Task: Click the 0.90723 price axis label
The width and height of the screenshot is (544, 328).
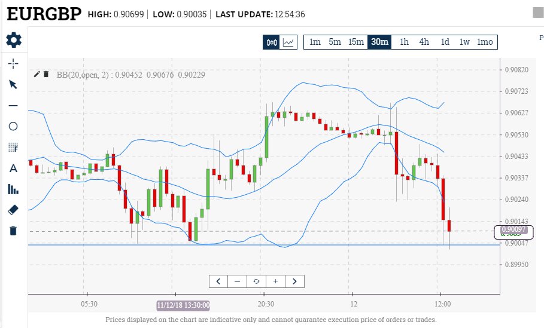Action: [516, 91]
